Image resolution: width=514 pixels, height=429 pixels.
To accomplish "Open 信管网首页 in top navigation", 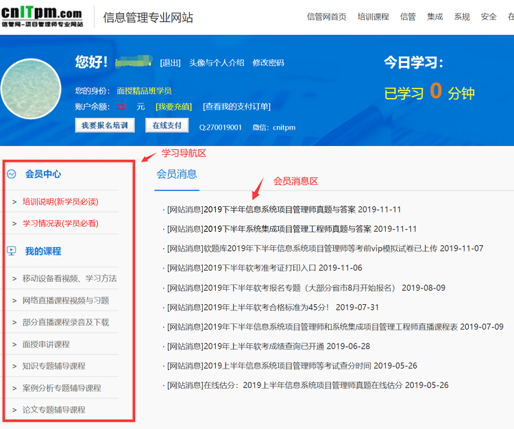I will click(x=326, y=17).
